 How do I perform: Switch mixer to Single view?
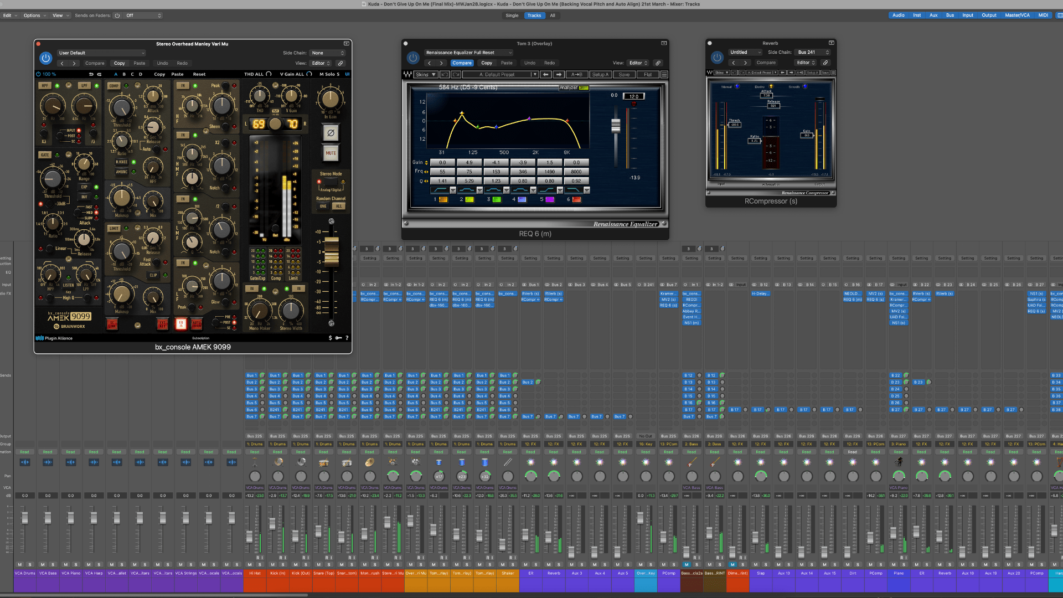[x=512, y=16]
